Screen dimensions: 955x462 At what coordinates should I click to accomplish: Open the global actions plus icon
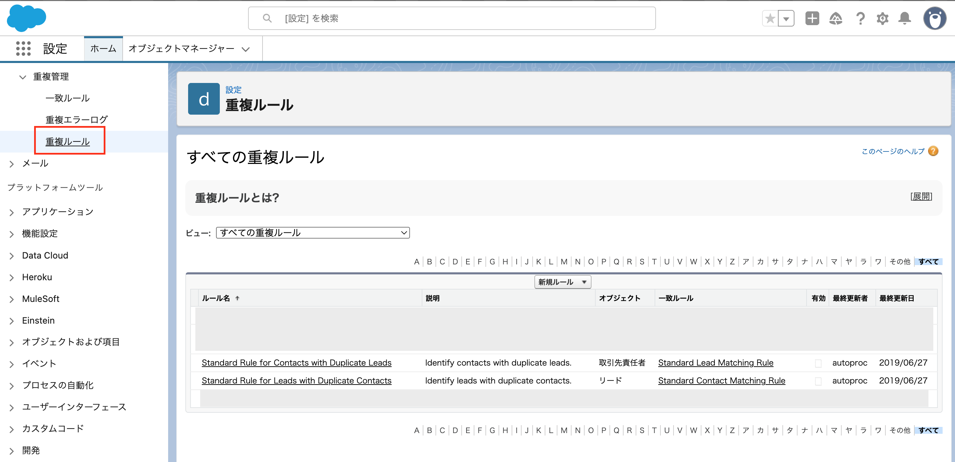click(x=812, y=18)
